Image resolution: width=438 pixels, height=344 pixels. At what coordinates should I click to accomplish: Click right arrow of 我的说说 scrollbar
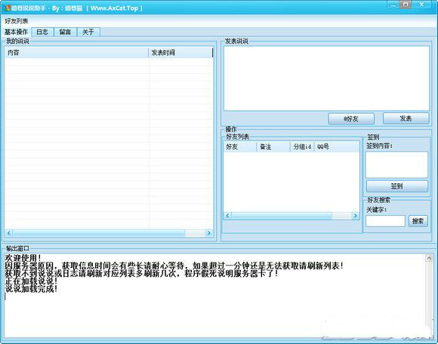pos(208,232)
